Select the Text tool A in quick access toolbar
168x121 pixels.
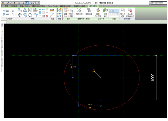click(x=14, y=2)
